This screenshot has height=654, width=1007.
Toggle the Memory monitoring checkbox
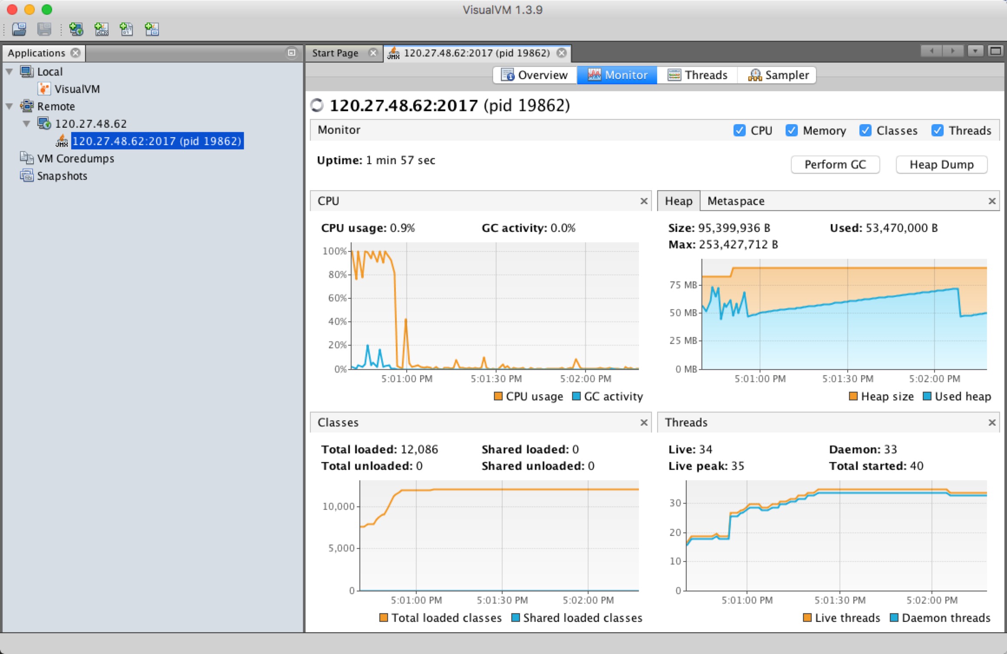[791, 131]
